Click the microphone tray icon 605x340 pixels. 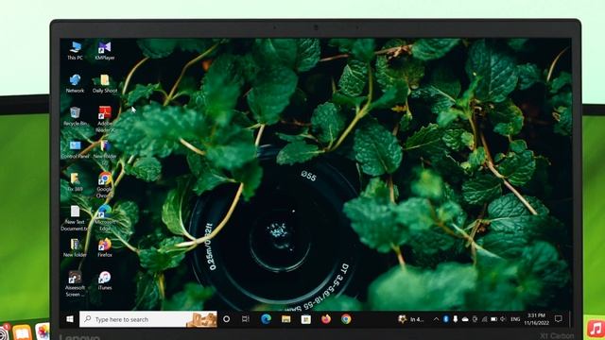[456, 319]
